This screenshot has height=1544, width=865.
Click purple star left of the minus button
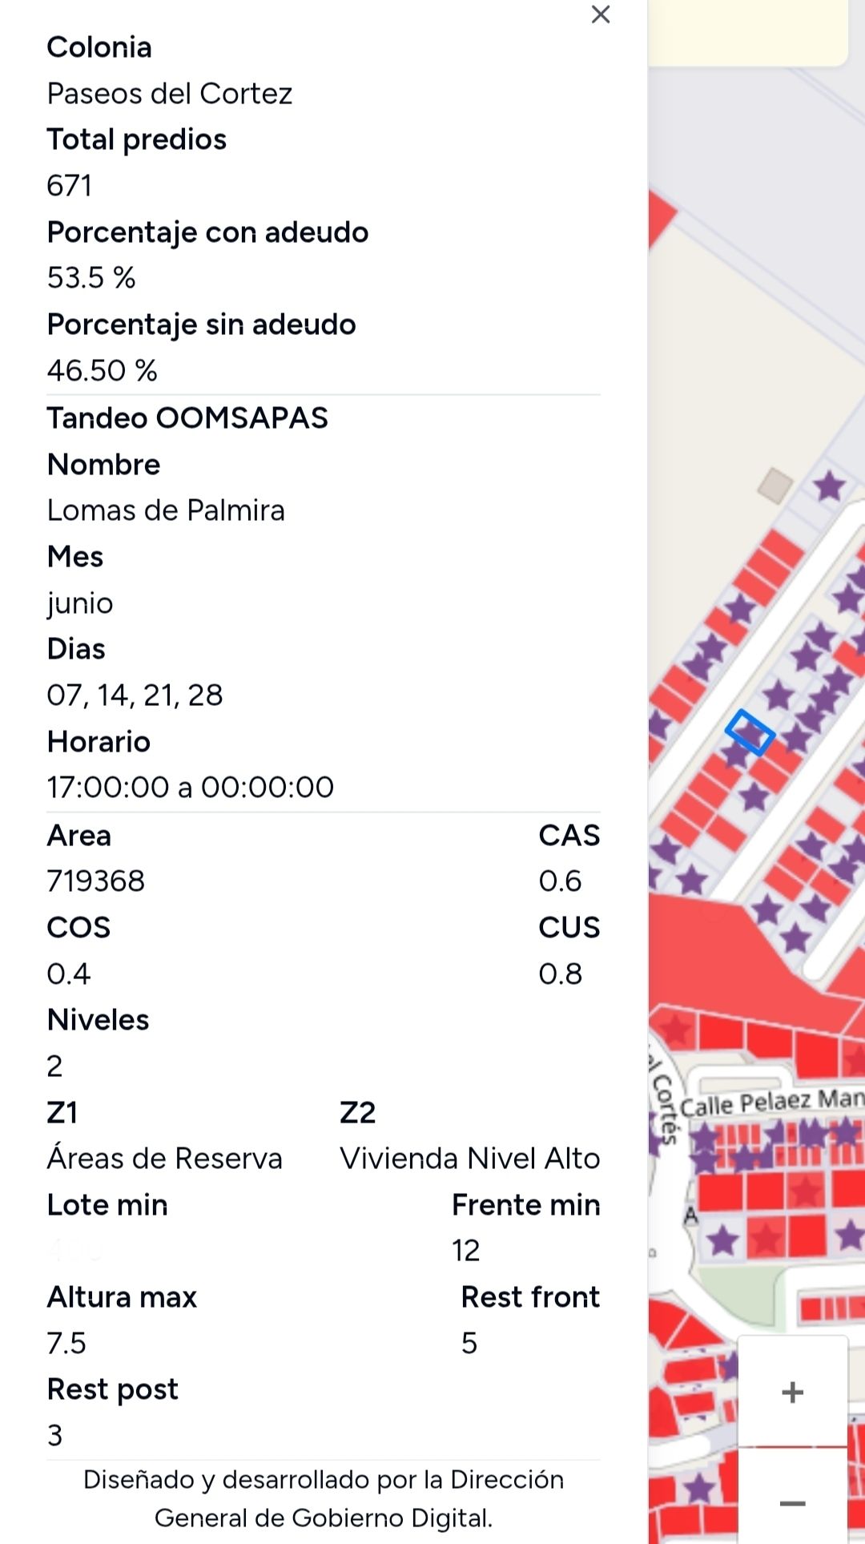(x=698, y=1489)
